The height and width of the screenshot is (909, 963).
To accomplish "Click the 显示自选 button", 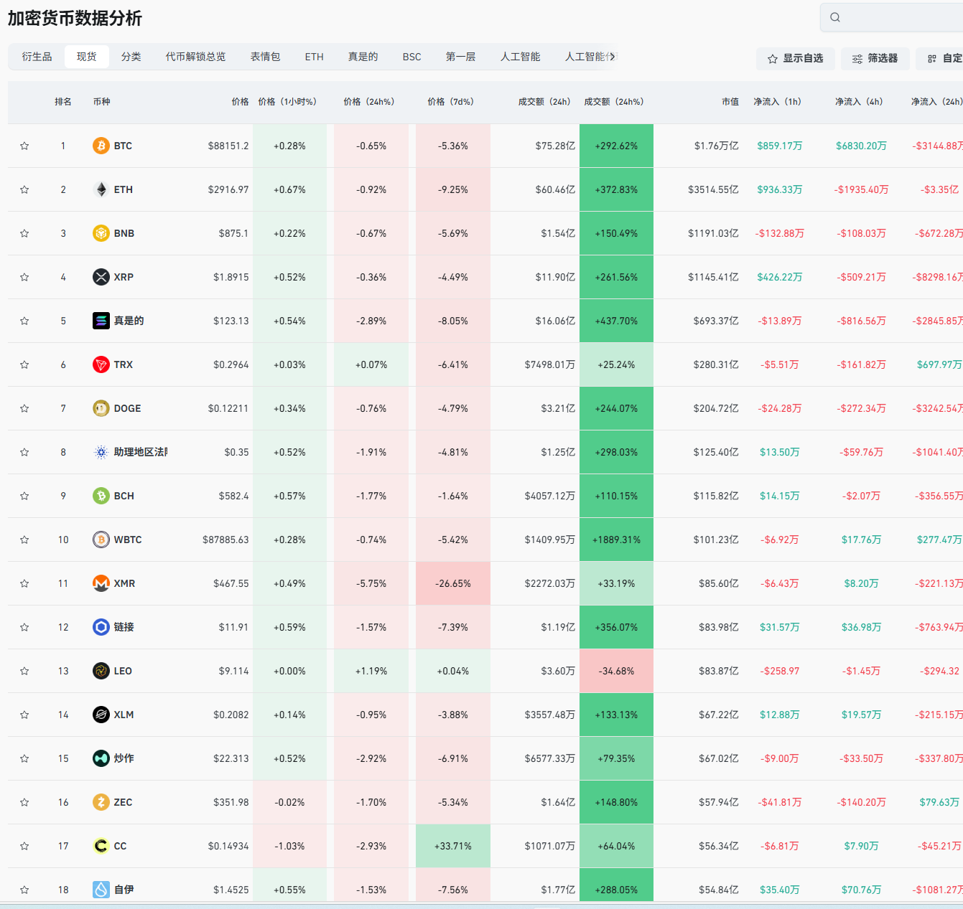I will click(x=795, y=58).
